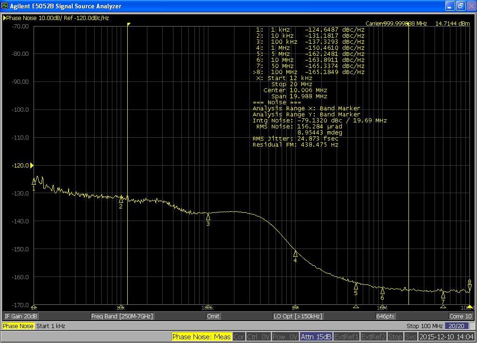Image resolution: width=477 pixels, height=343 pixels.
Task: Select marker 1 triangle at 1 kHz
Action: [x=34, y=182]
